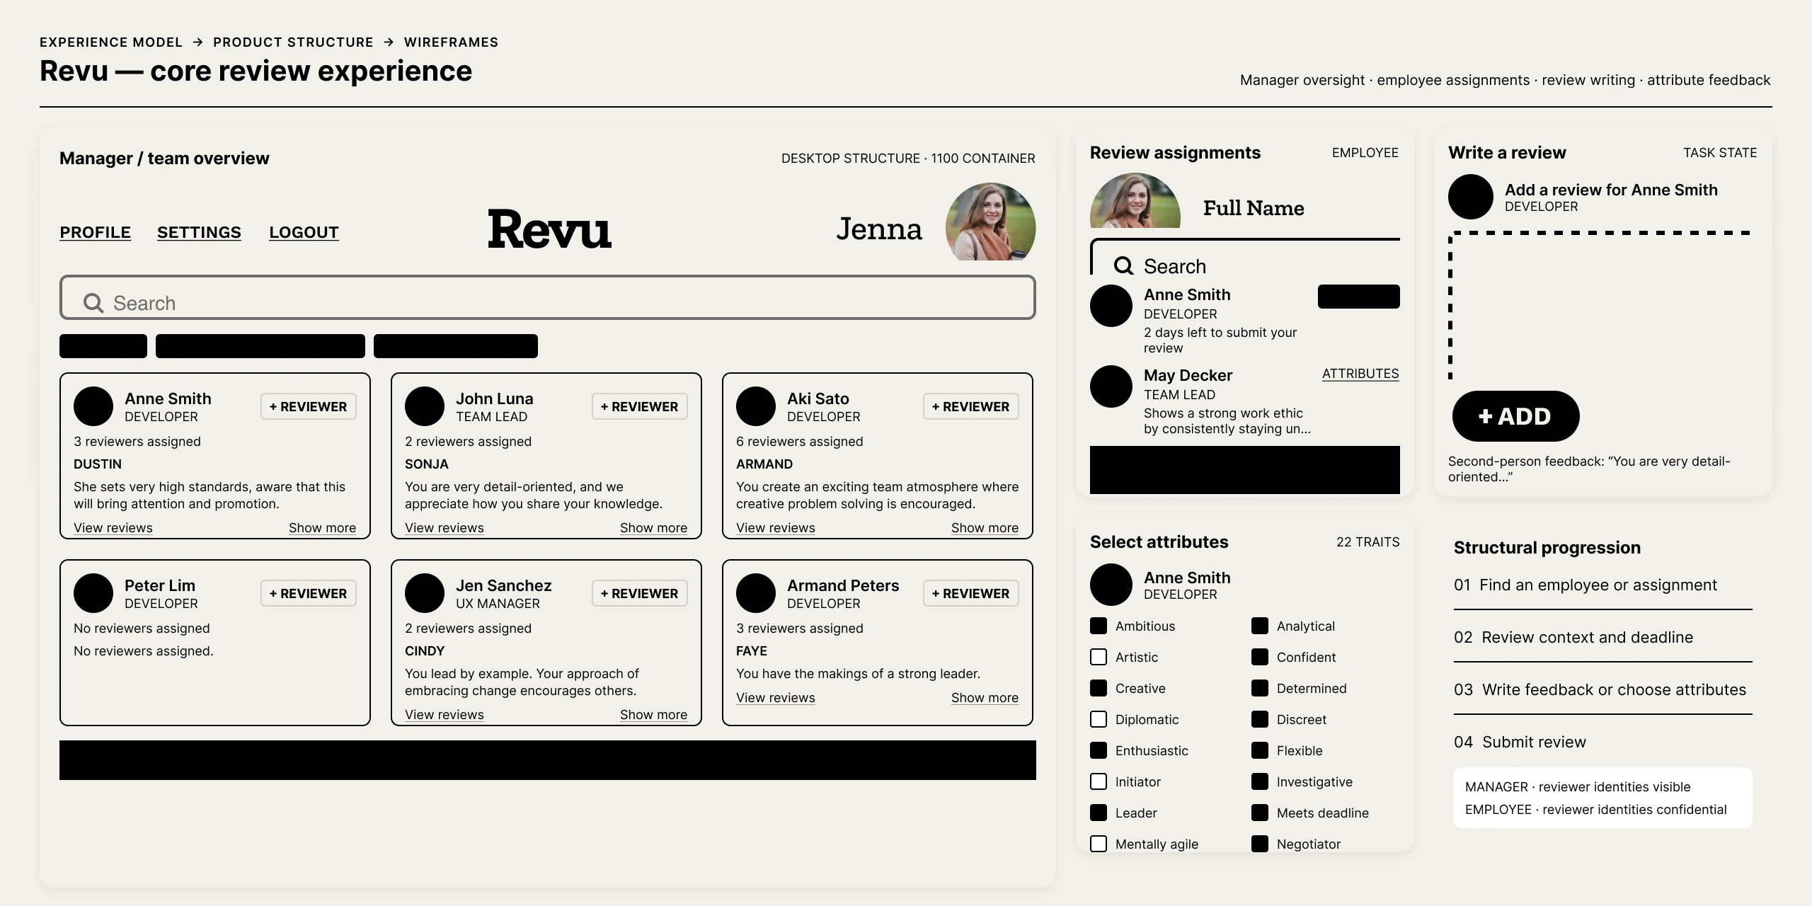Click Armand Peters' avatar circle
The image size is (1812, 906).
(x=756, y=593)
